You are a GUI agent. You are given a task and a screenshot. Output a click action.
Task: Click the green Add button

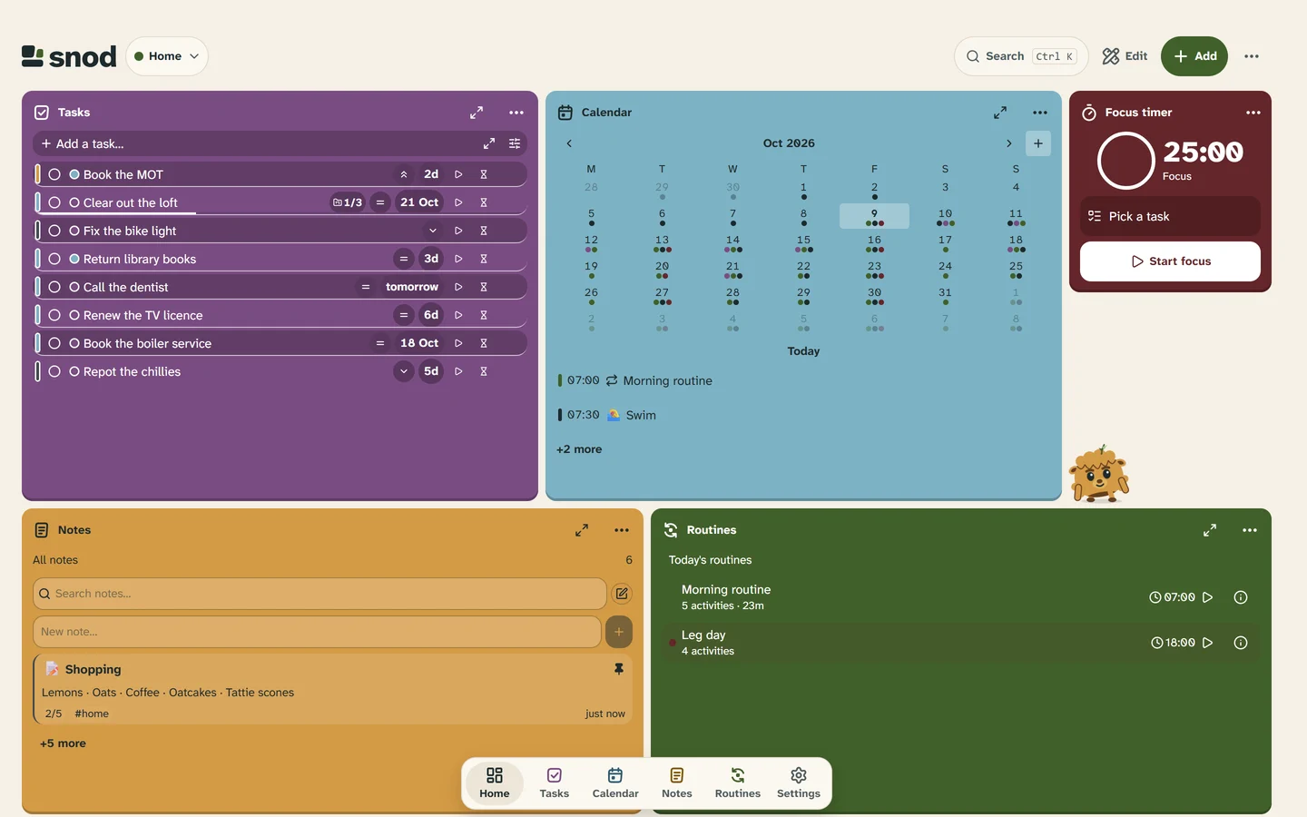coord(1194,56)
